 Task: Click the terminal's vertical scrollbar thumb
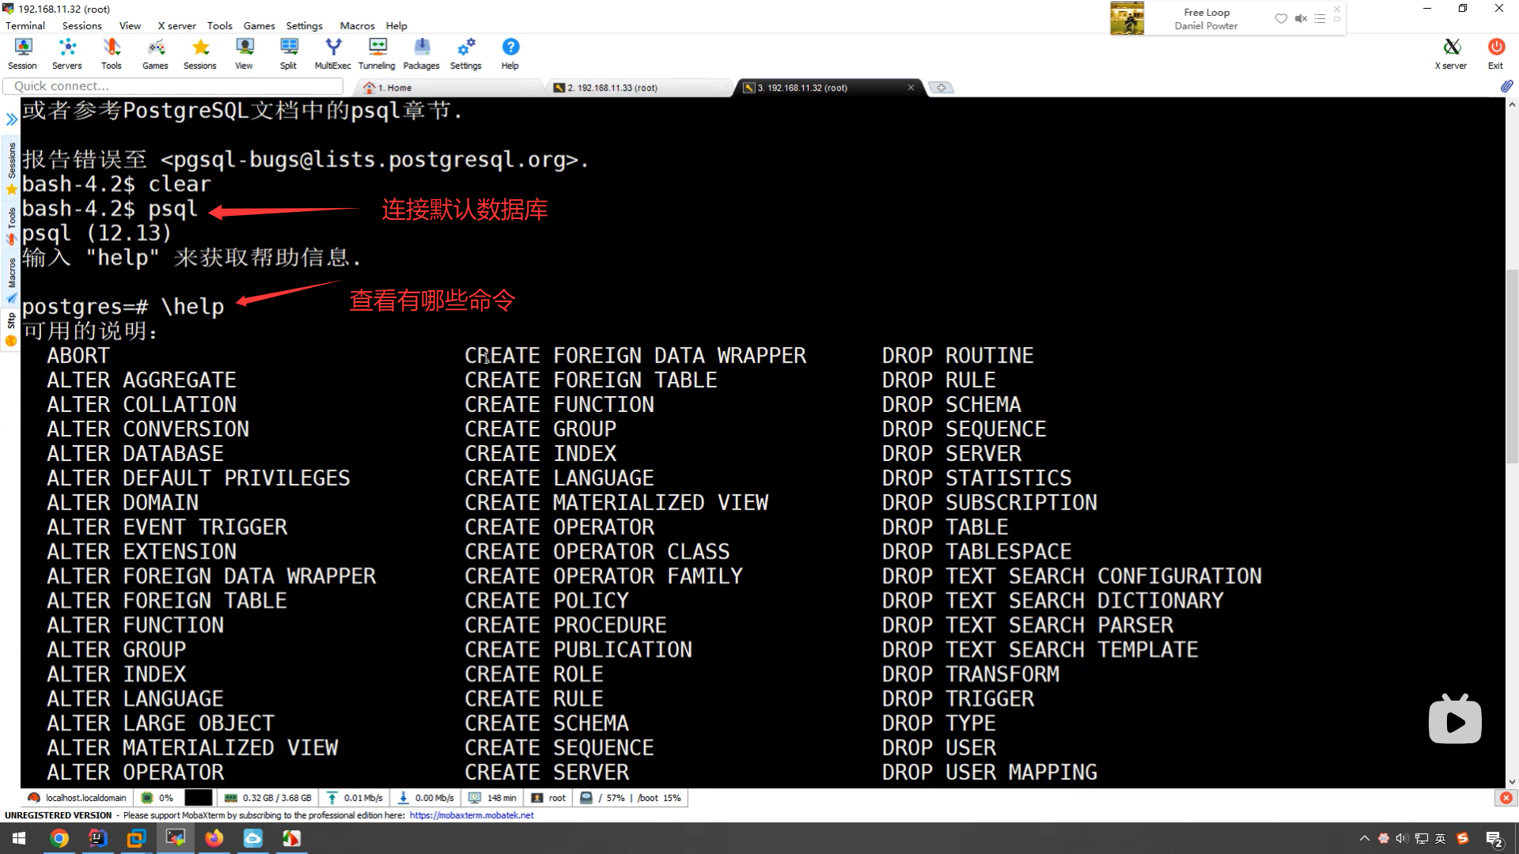pos(1512,365)
